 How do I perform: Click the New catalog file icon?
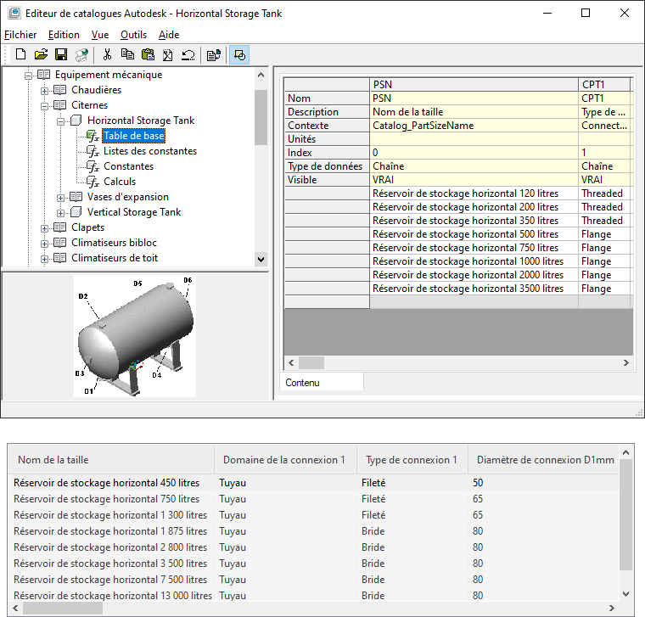tap(21, 54)
